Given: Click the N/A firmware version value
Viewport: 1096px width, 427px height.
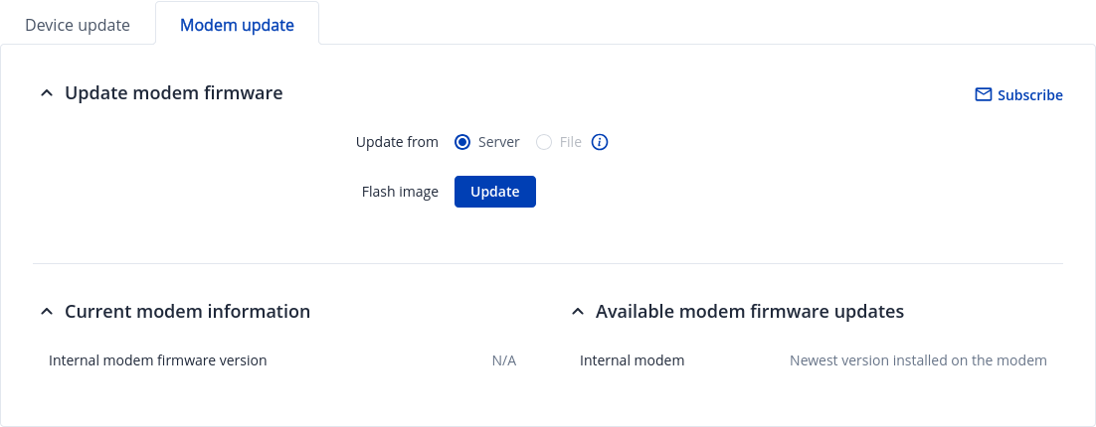Looking at the screenshot, I should pos(503,360).
